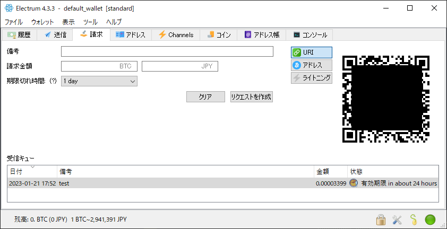Sort by the 日付 column header
This screenshot has width=447, height=229.
32,171
